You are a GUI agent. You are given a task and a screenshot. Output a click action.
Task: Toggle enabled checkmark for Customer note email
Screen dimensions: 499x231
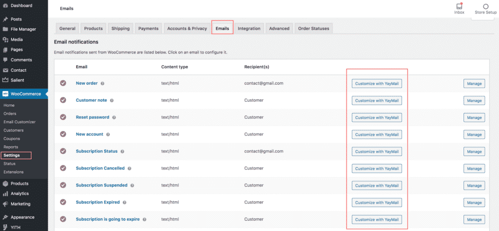coord(63,100)
